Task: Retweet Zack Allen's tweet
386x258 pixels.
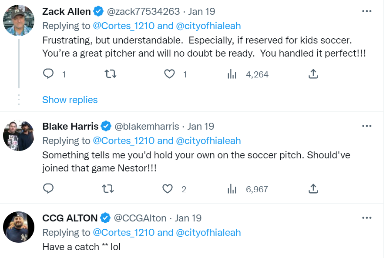Action: pyautogui.click(x=111, y=74)
